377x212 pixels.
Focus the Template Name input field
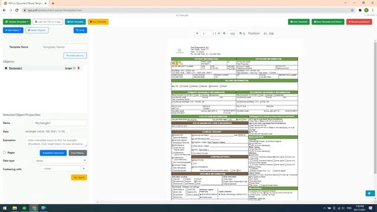click(x=64, y=47)
